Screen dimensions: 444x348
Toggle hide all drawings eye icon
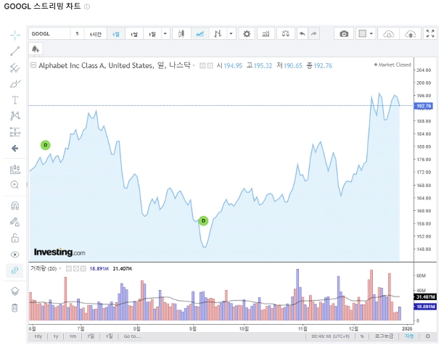click(15, 254)
